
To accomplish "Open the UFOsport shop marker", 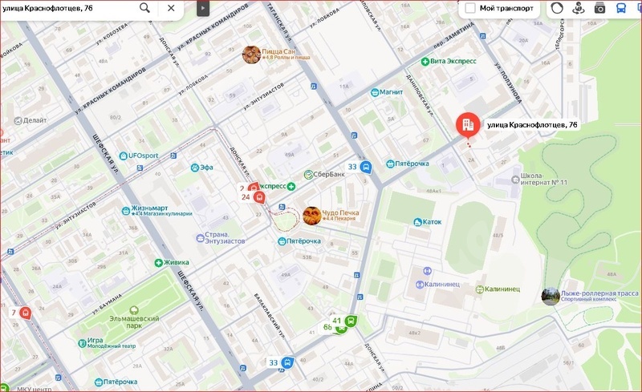I will tap(140, 156).
